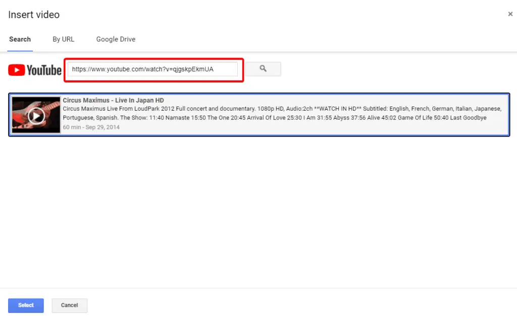Close the Insert video dialog with the X
Image resolution: width=517 pixels, height=317 pixels.
(x=510, y=14)
